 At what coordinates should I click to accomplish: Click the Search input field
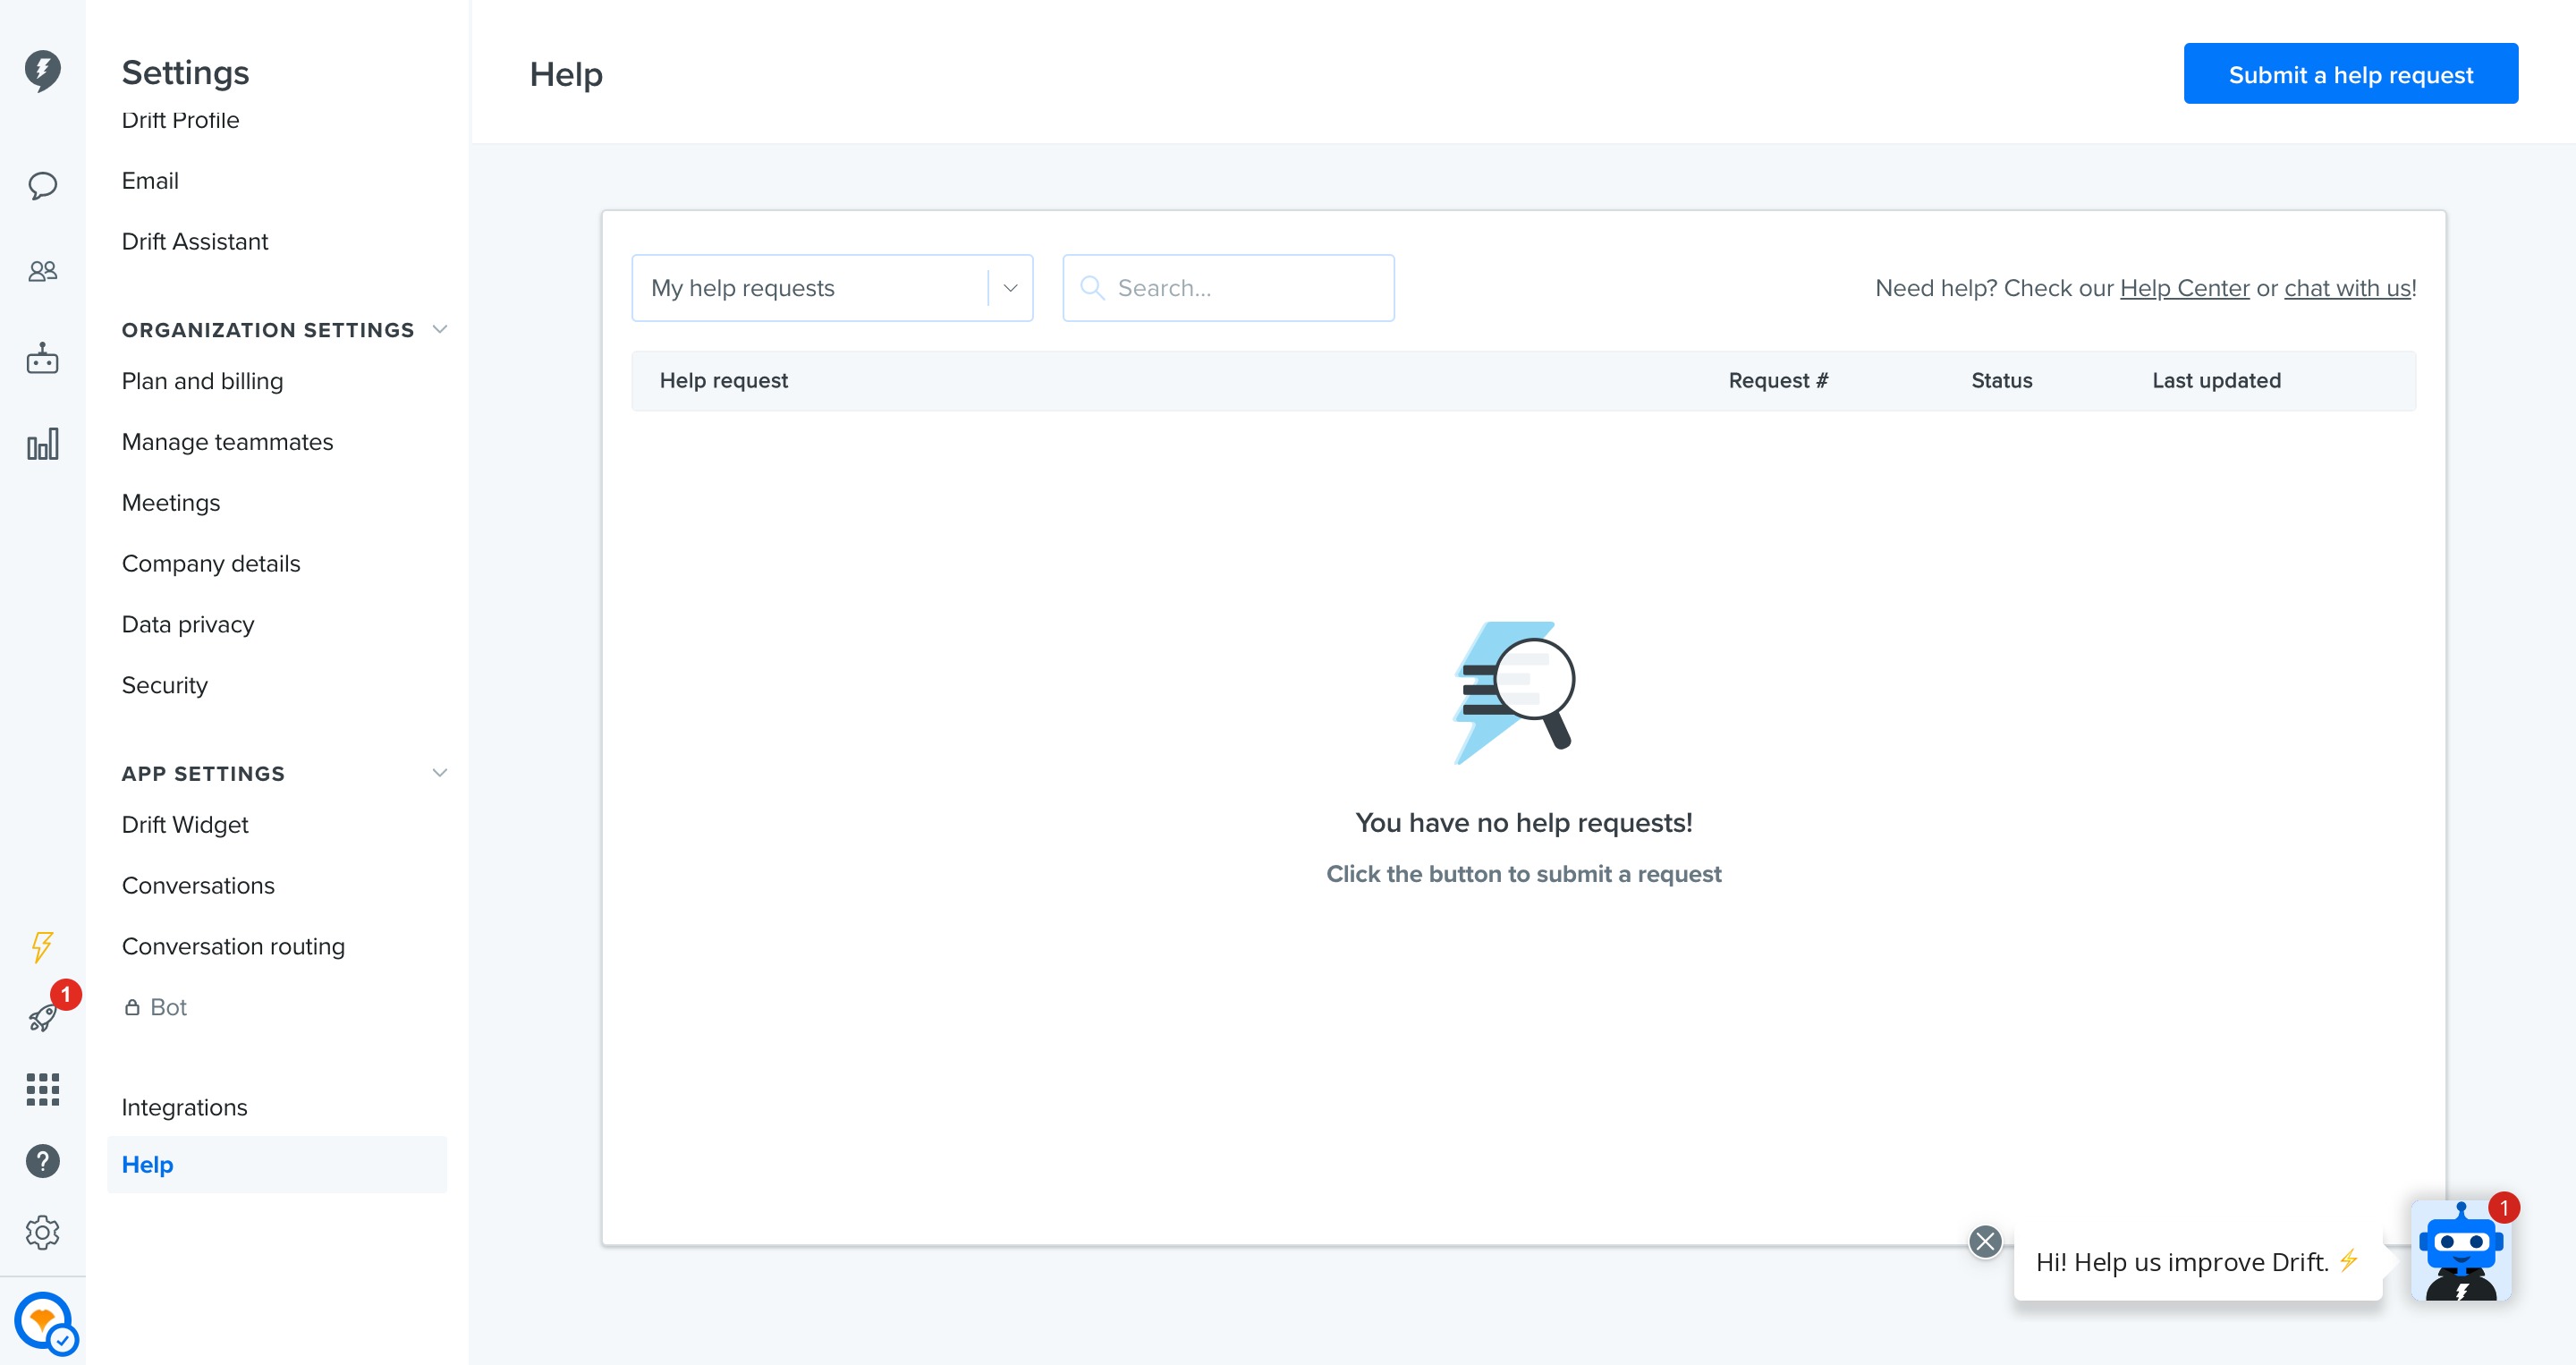tap(1228, 288)
